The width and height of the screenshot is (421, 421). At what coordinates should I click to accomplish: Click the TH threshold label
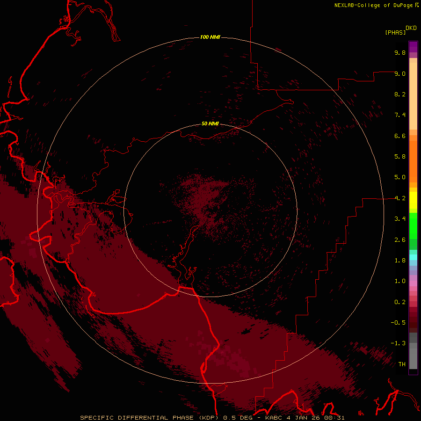tap(402, 364)
